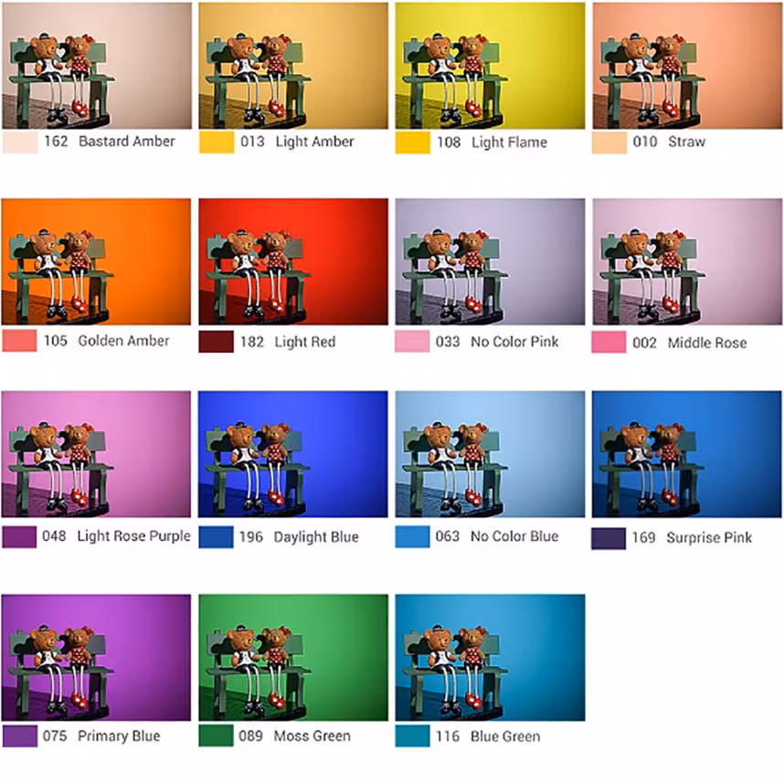Click the Bastard Amber label text
784x784 pixels.
tap(126, 142)
